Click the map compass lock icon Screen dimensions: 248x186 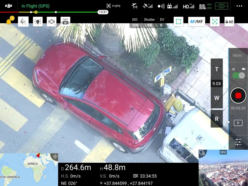point(54,157)
